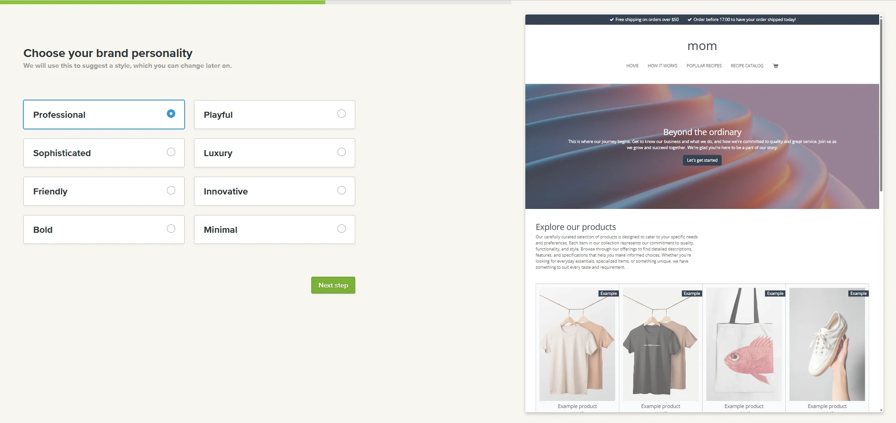Select POPULAR RECIPES navigation link
The width and height of the screenshot is (896, 423).
tap(704, 66)
